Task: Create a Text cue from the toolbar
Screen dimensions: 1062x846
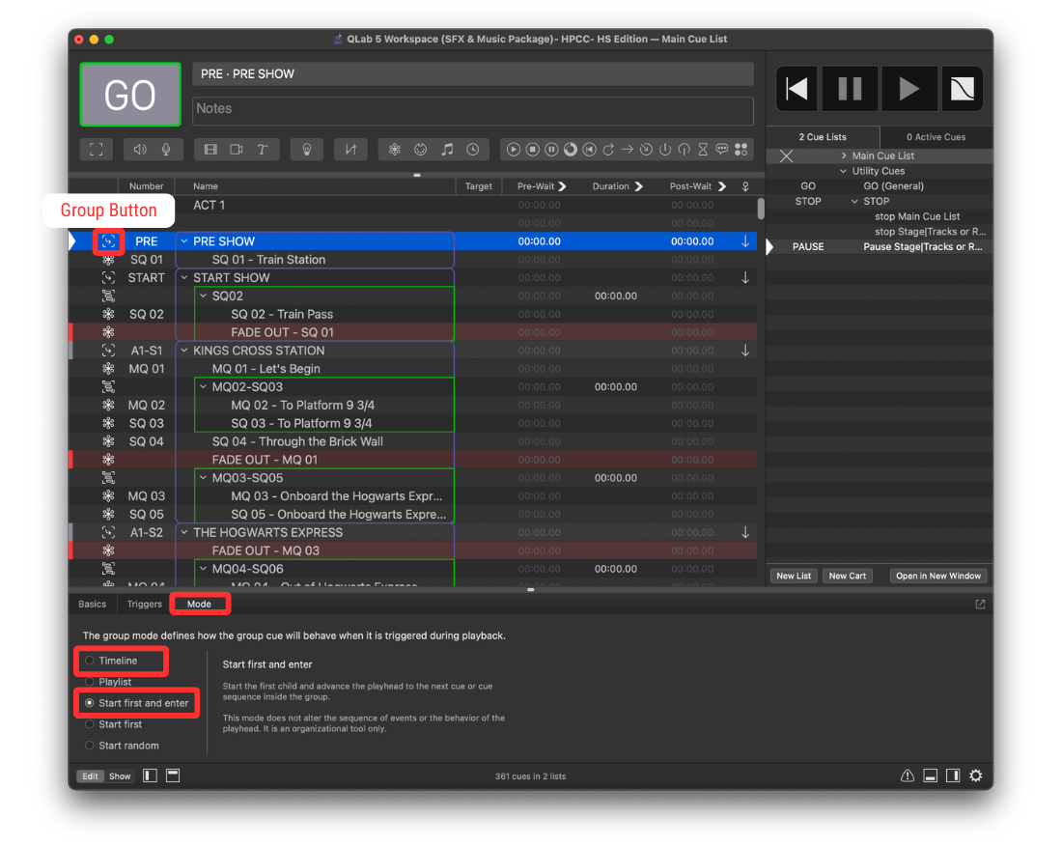Action: click(x=263, y=149)
